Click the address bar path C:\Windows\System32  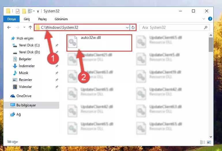point(59,27)
